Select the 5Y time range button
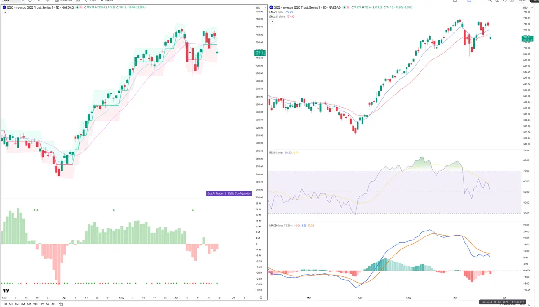539x307 pixels. [48, 304]
